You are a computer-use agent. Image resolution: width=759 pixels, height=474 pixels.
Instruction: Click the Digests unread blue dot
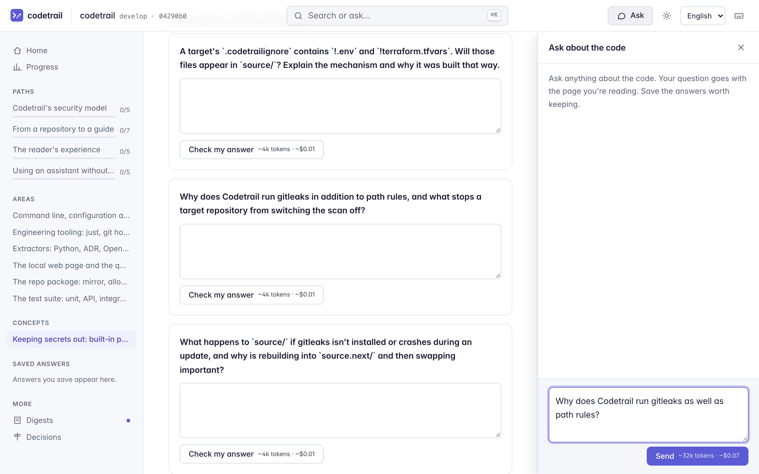tap(128, 420)
